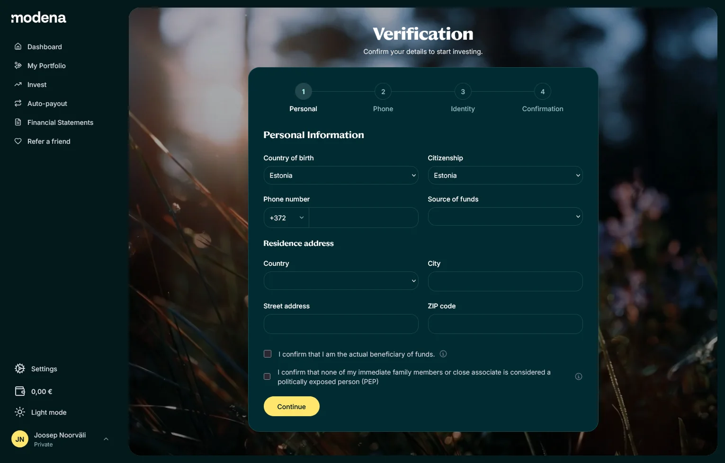This screenshot has height=463, width=725.
Task: Click the Phone step label
Action: coord(383,109)
